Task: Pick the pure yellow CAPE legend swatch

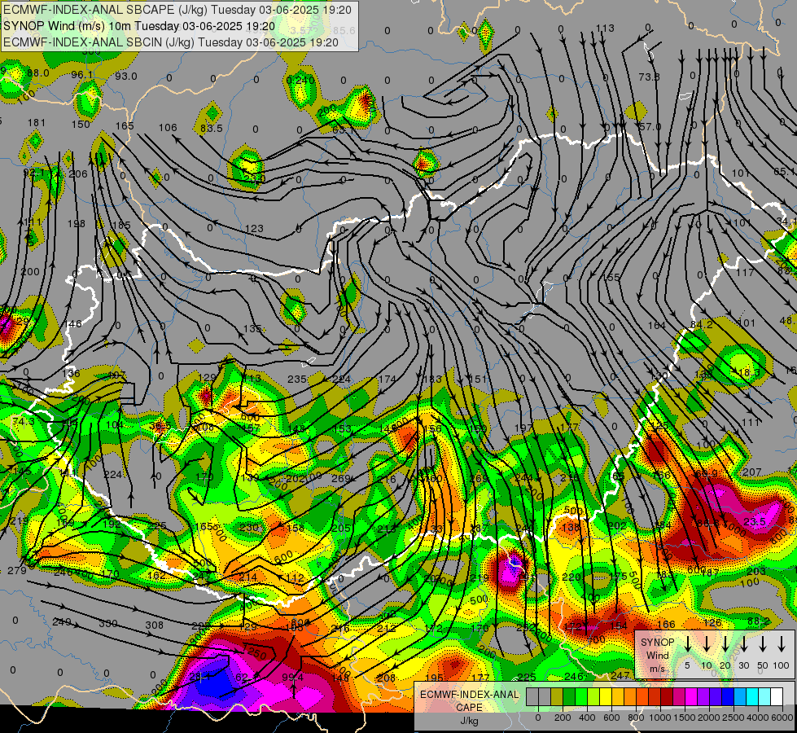Action: click(606, 696)
